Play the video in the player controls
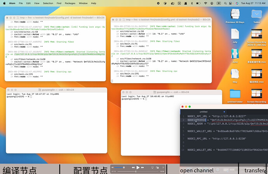Image resolution: width=268 pixels, height=174 pixels. coord(138,167)
